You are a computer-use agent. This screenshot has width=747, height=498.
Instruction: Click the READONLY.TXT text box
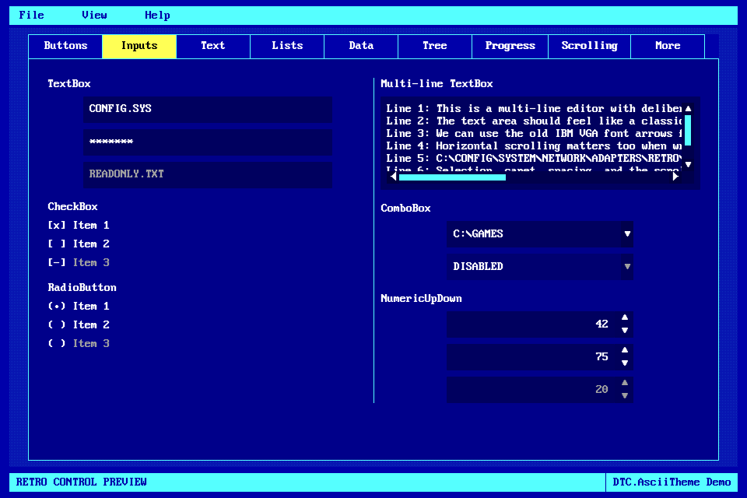point(209,174)
